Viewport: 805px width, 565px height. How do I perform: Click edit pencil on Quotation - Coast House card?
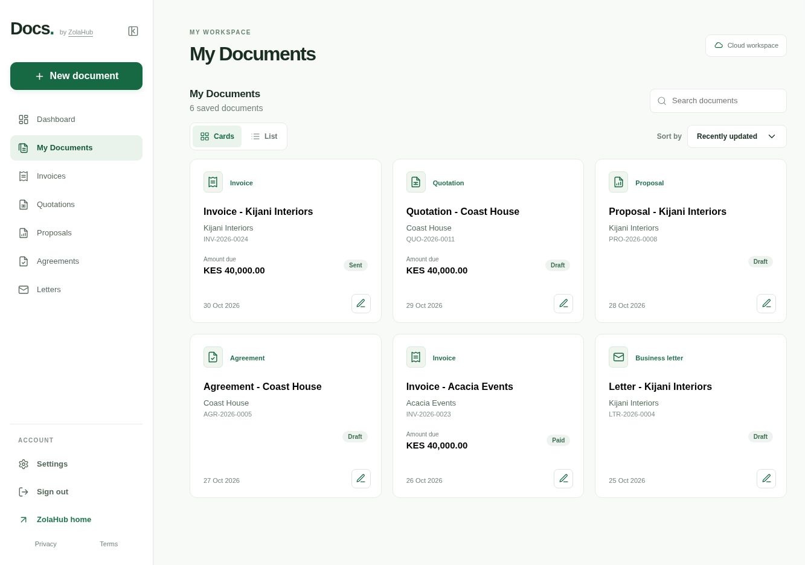coord(563,304)
